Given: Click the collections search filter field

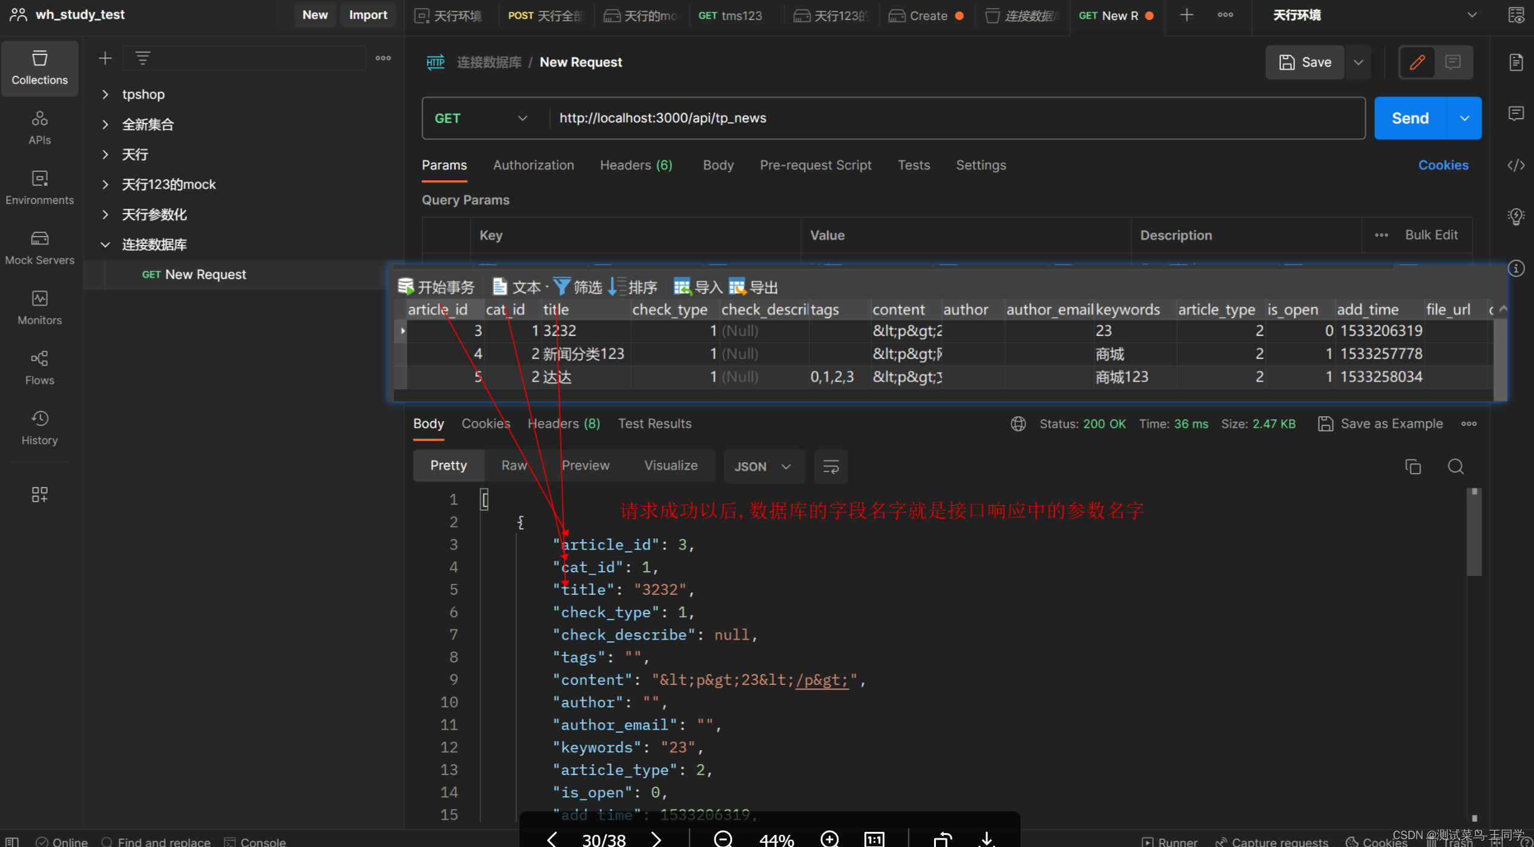Looking at the screenshot, I should pyautogui.click(x=244, y=58).
